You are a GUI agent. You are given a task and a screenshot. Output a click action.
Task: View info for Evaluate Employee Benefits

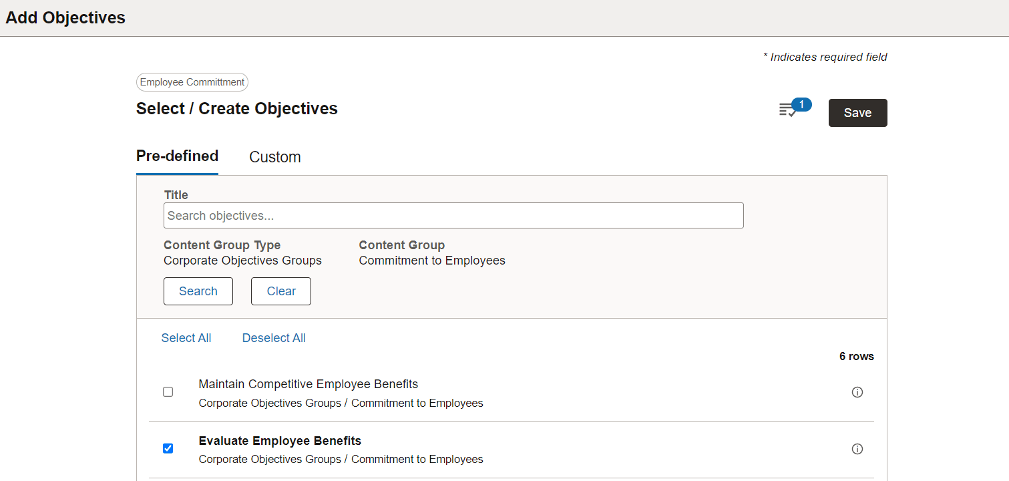[x=857, y=448]
